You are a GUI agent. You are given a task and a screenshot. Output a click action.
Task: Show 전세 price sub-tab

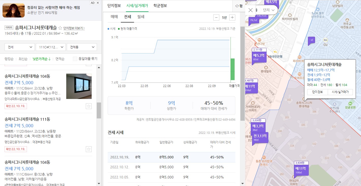(x=127, y=17)
